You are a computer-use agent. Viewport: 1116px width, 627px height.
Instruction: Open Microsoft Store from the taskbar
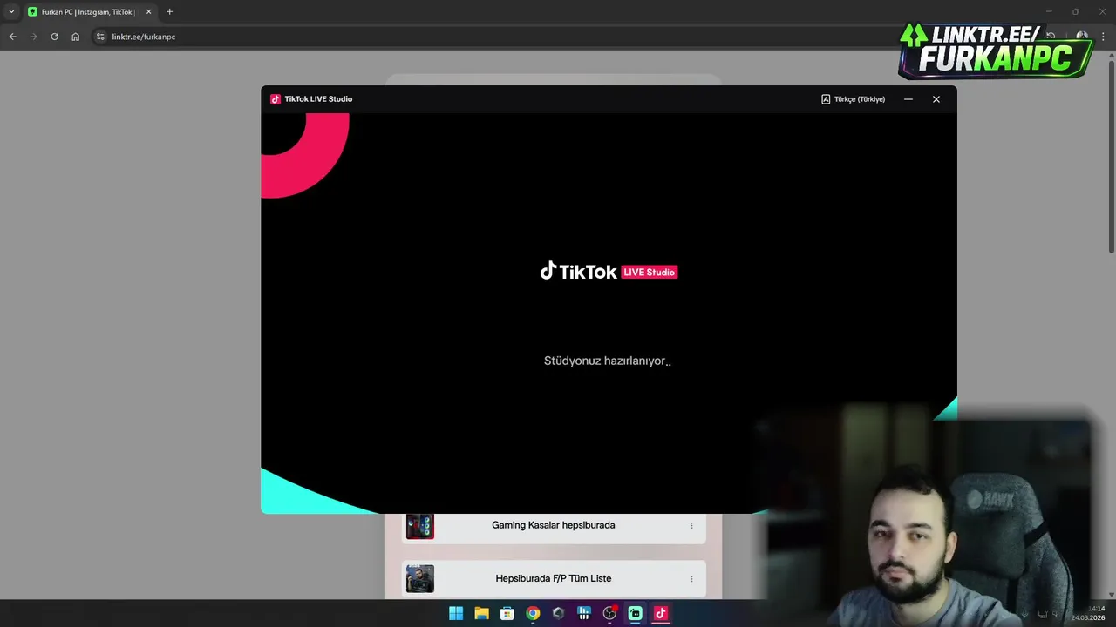pyautogui.click(x=507, y=613)
